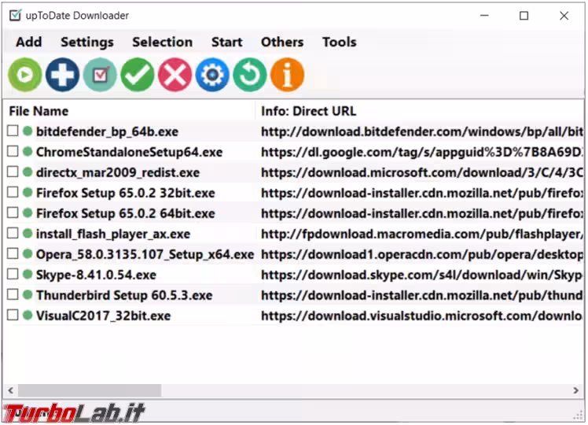588x425 pixels.
Task: Click the green checkmark icon
Action: pos(138,75)
